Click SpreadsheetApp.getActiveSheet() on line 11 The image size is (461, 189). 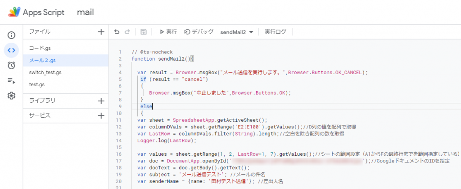tap(220, 120)
